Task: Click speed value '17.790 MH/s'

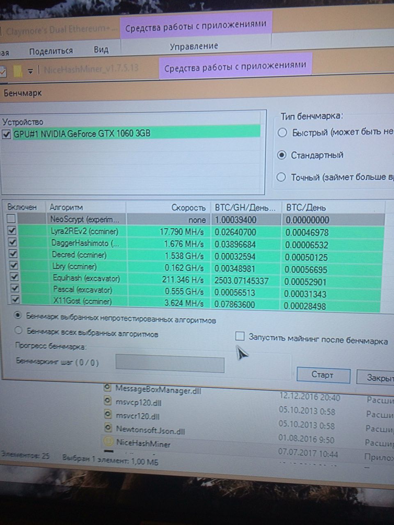Action: 182,232
